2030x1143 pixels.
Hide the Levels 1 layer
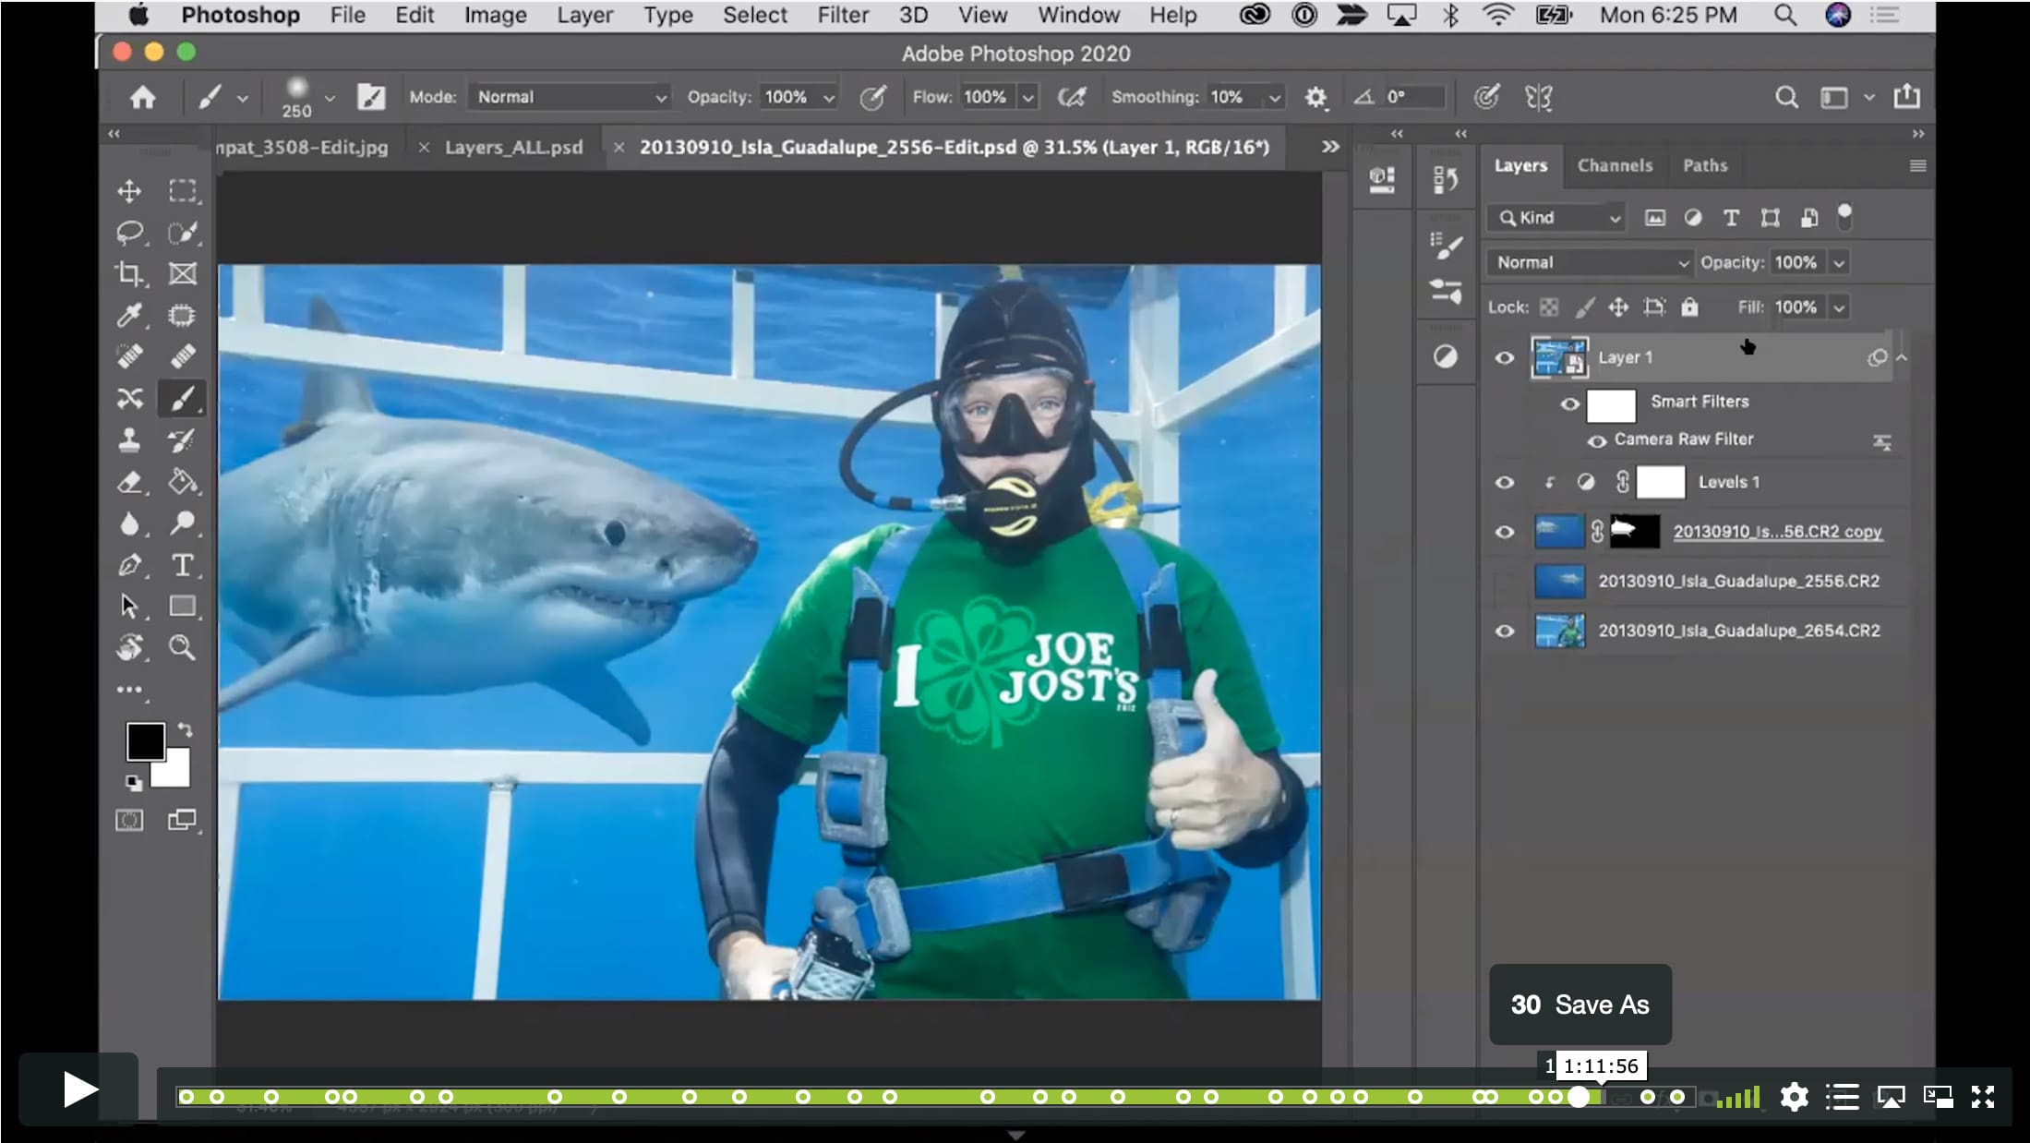click(x=1504, y=482)
